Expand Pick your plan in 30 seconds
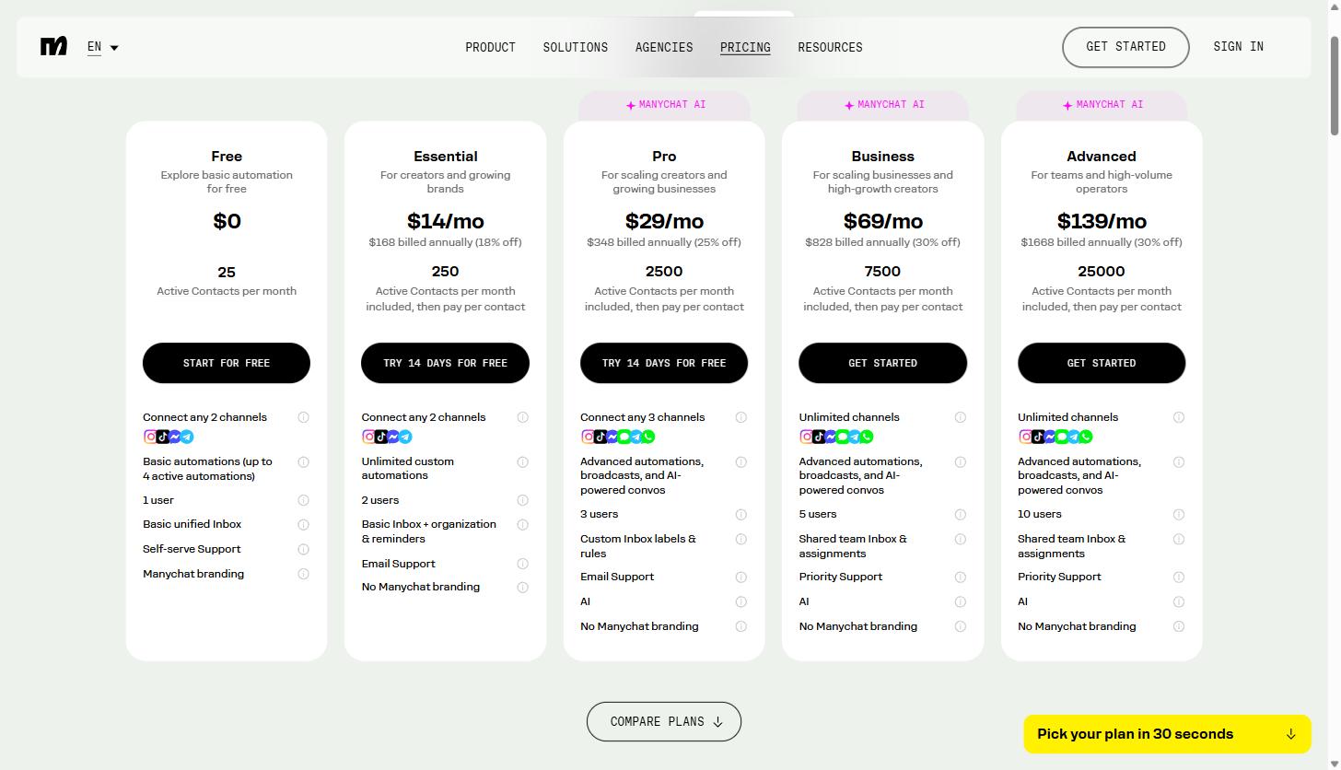Viewport: 1341px width, 770px height. [1167, 734]
